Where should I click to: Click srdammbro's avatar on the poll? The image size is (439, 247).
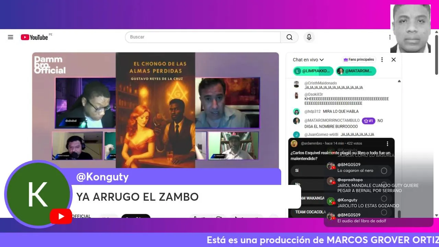pyautogui.click(x=294, y=143)
